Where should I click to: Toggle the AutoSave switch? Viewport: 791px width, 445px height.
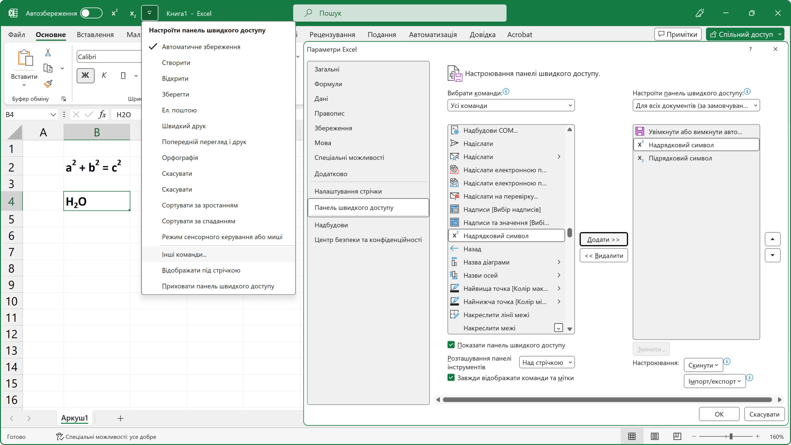91,13
